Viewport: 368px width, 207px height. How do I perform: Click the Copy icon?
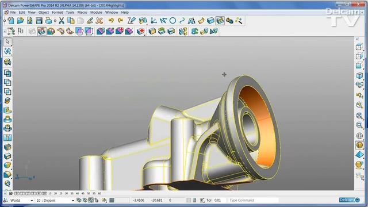(x=71, y=21)
